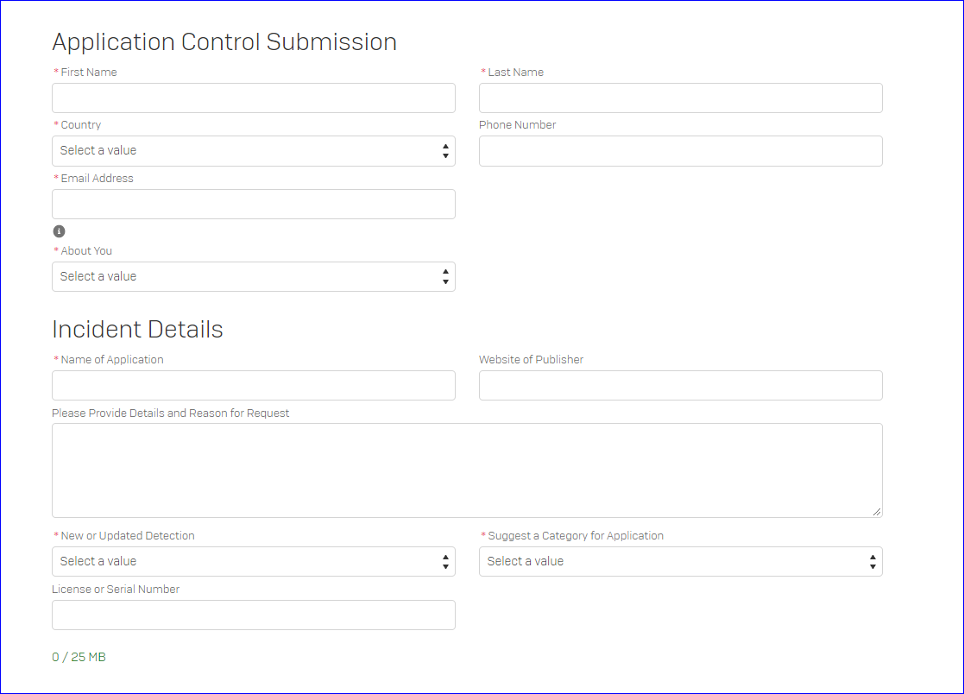Select the License or Serial Number field
The height and width of the screenshot is (694, 964).
coord(253,615)
